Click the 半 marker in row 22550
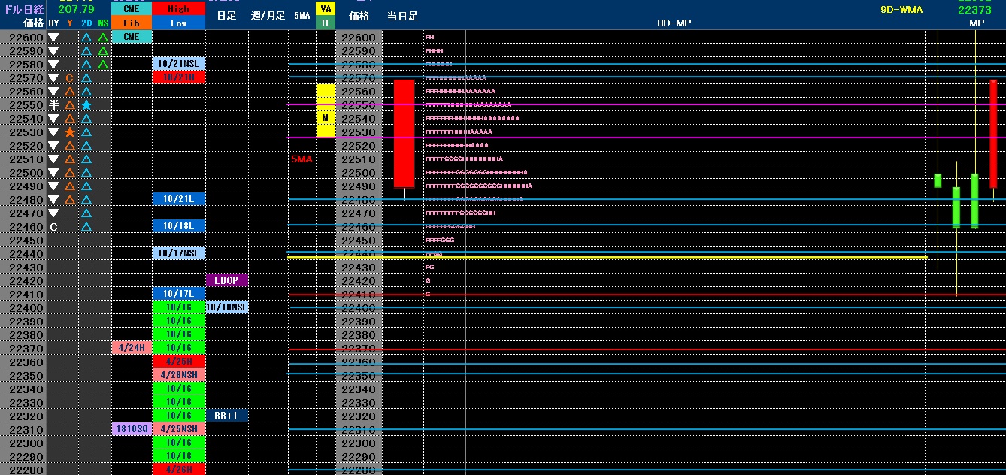 53,105
